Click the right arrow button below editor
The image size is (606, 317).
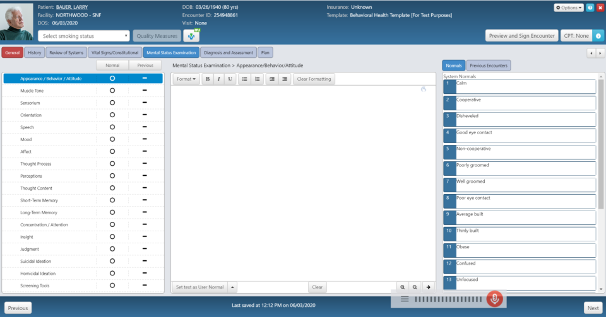[x=428, y=287]
